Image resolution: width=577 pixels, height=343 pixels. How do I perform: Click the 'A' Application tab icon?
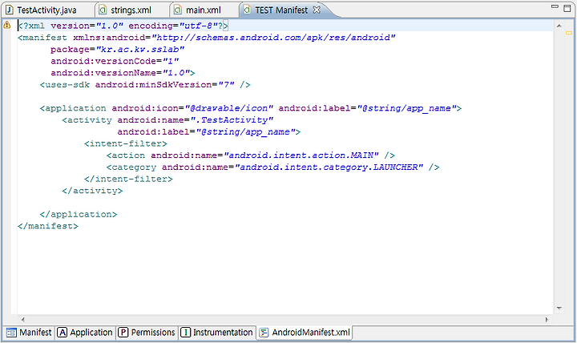coord(63,333)
